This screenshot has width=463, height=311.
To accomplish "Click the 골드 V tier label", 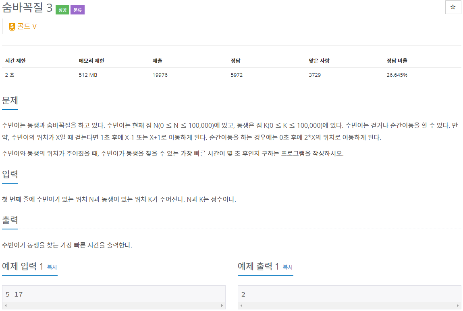I will [27, 27].
